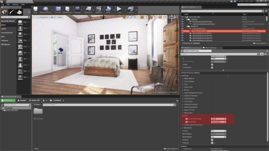The width and height of the screenshot is (269, 151).
Task: Toggle the Unbound checkbox
Action: pyautogui.click(x=212, y=143)
